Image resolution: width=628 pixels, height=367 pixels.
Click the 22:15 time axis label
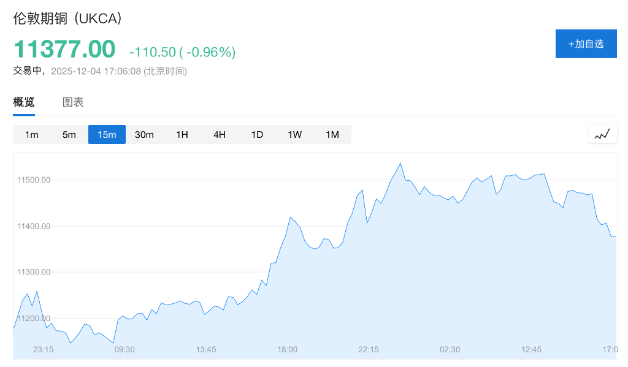[x=369, y=349]
